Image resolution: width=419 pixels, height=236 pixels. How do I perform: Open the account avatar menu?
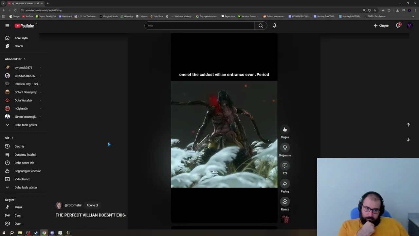pos(410,26)
